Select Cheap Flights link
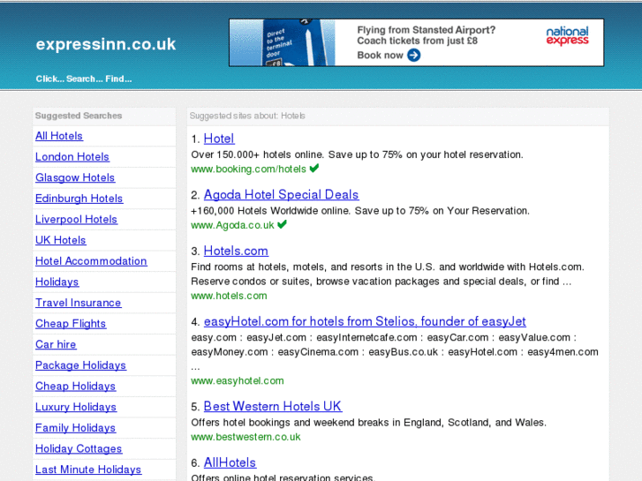 (x=71, y=324)
